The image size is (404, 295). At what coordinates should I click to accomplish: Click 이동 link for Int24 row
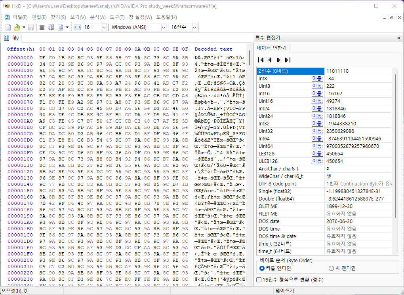tap(317, 108)
